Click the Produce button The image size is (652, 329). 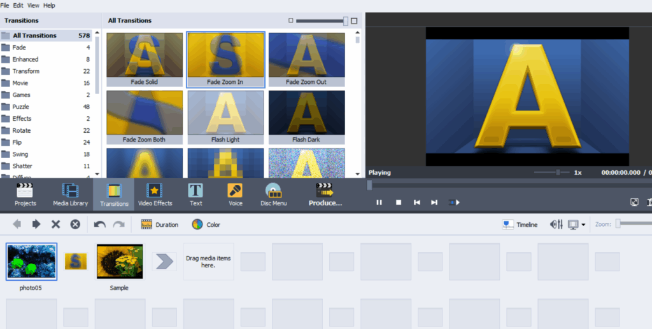[325, 194]
